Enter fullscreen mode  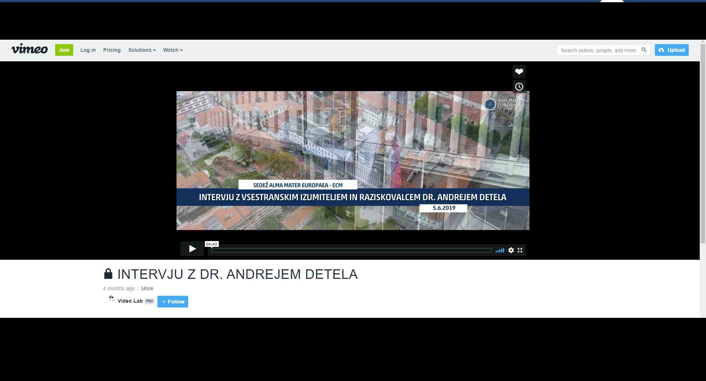(x=520, y=250)
